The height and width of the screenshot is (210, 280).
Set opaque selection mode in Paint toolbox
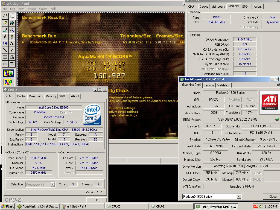[x=8, y=73]
